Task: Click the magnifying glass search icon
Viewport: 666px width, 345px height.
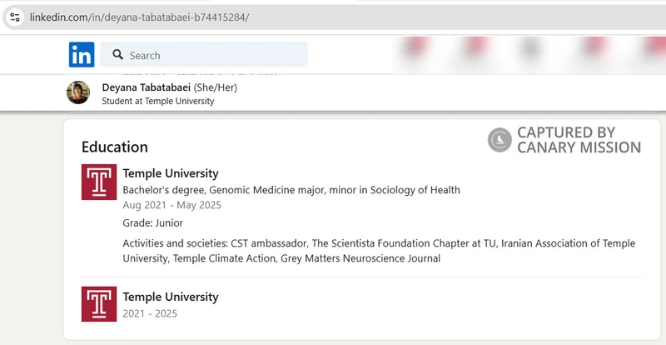Action: tap(117, 54)
